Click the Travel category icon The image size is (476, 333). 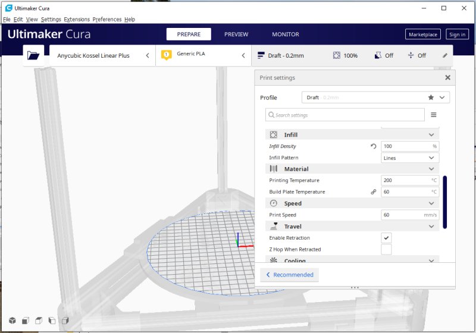coord(274,226)
